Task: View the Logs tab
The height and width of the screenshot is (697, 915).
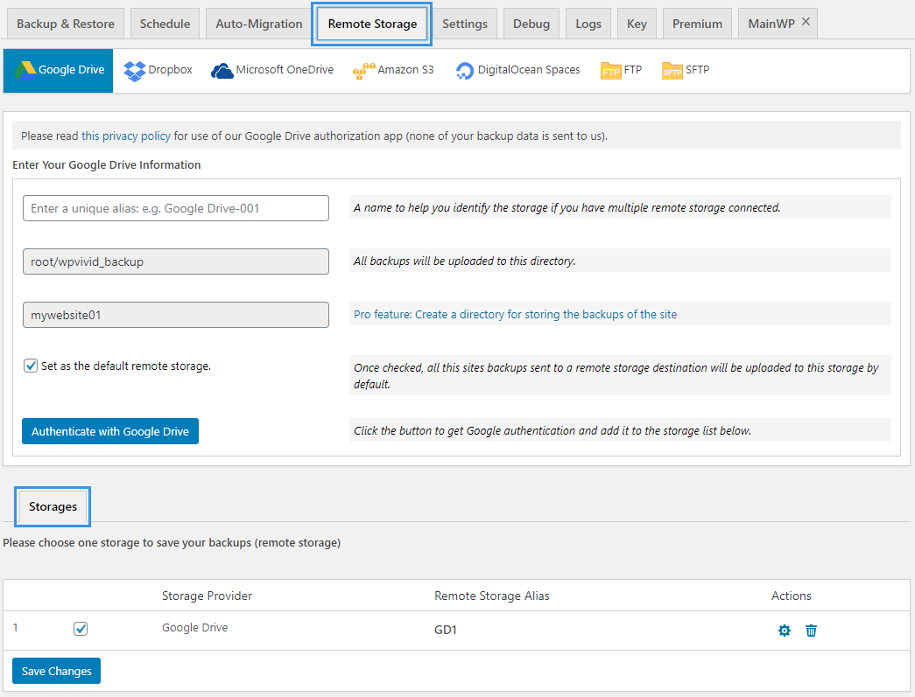Action: 588,24
